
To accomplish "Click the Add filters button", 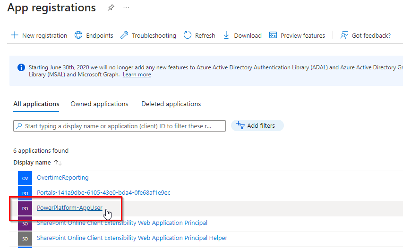I will point(257,125).
